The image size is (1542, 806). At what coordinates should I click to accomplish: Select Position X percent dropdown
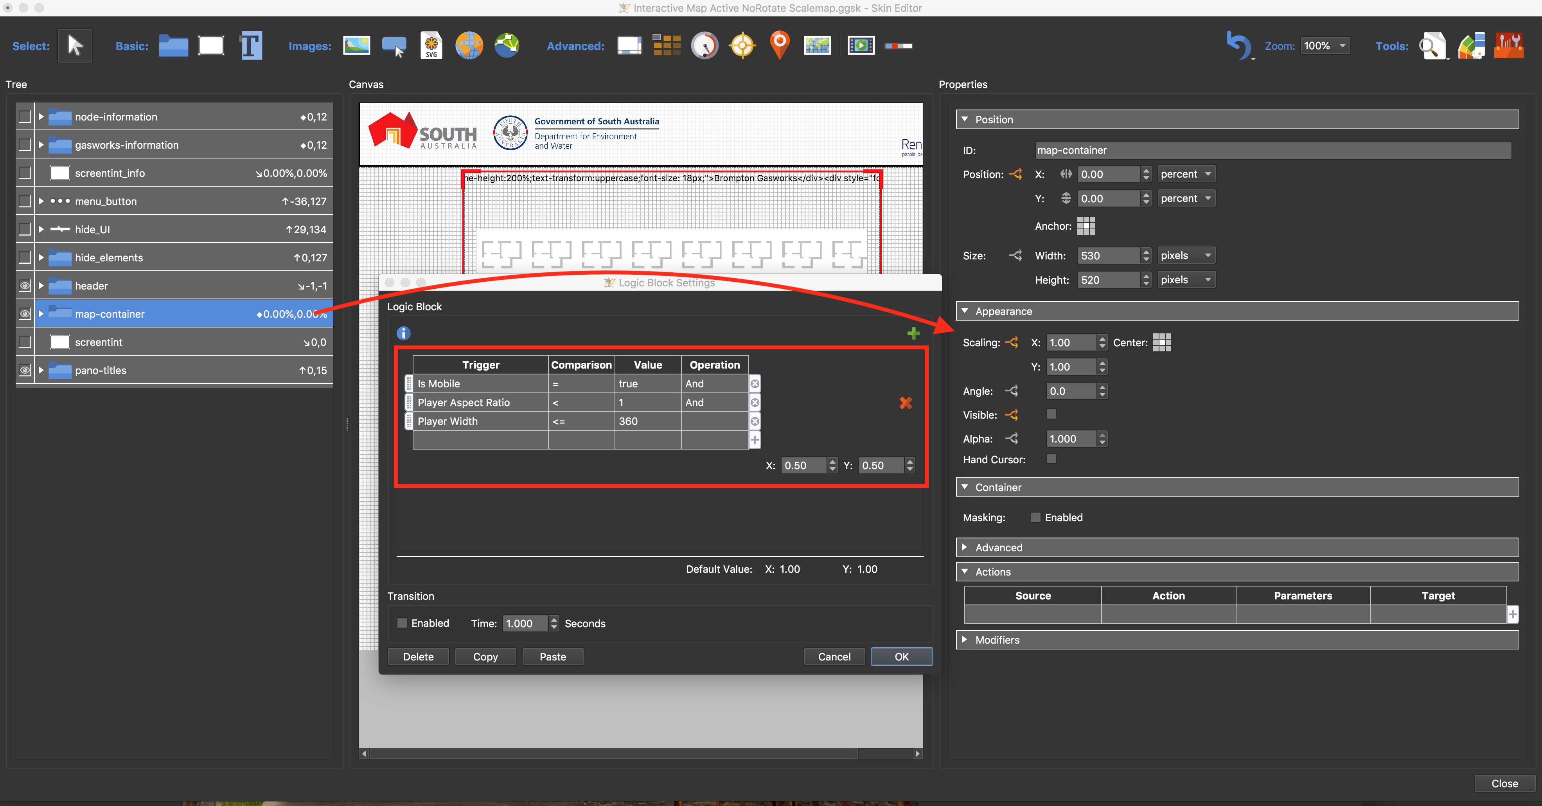[x=1185, y=173]
